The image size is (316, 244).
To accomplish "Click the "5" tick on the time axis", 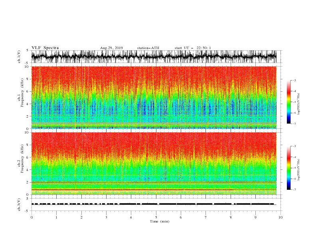I will click(156, 217).
